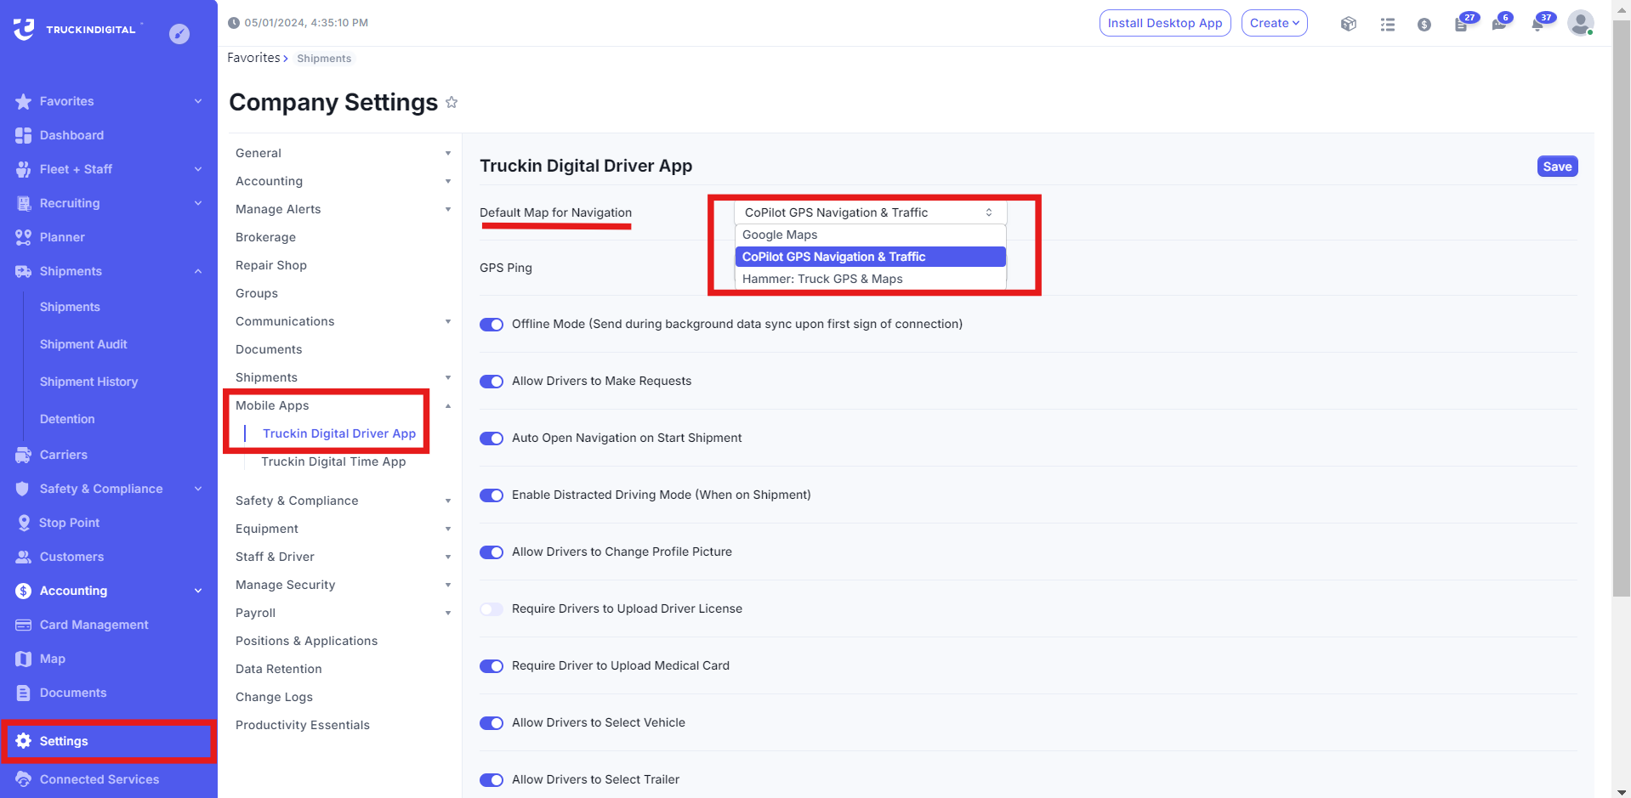Viewport: 1631px width, 798px height.
Task: Toggle Allow Drivers to Make Requests
Action: [492, 382]
